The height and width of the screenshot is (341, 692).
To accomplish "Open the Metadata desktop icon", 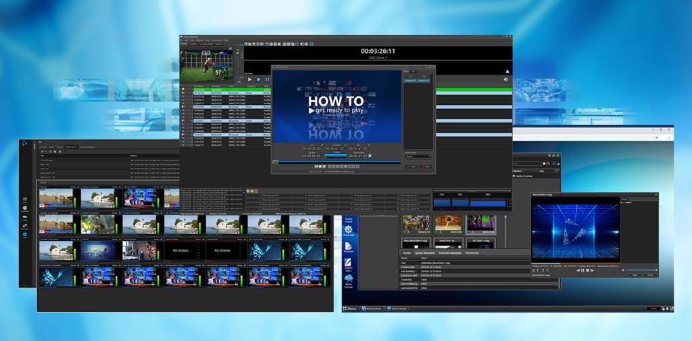I will [x=349, y=248].
